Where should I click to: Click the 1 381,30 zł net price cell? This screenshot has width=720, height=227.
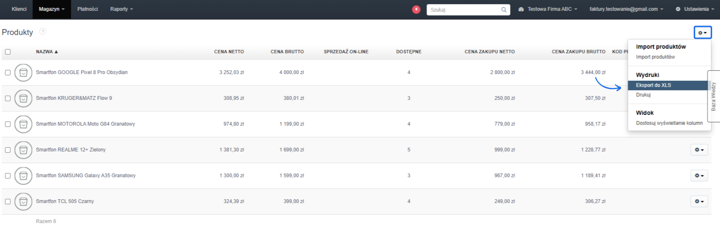231,150
